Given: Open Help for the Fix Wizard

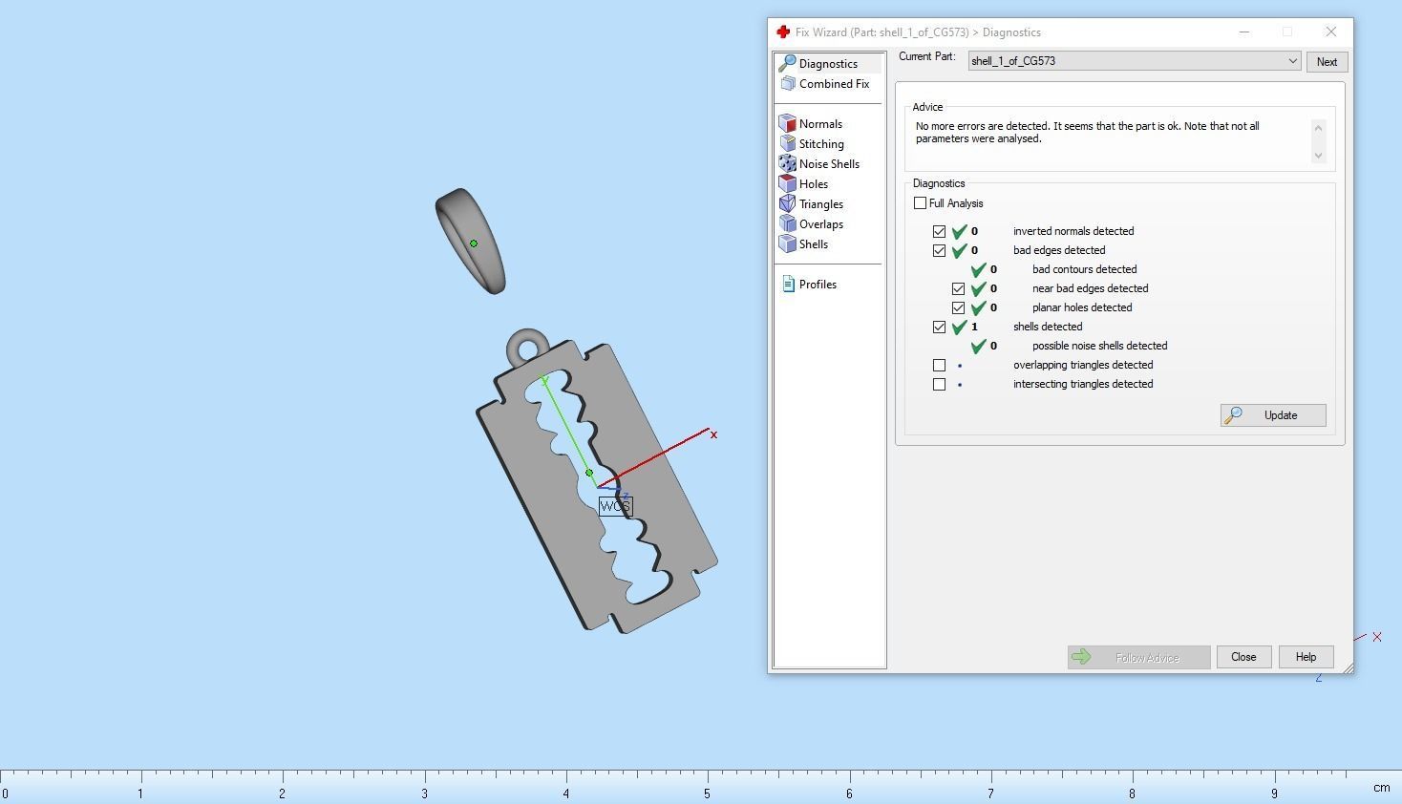Looking at the screenshot, I should (x=1306, y=657).
